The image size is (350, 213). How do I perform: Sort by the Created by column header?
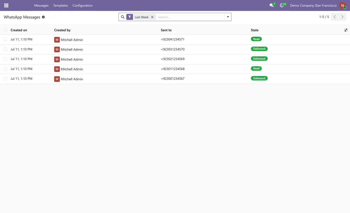[x=62, y=30]
